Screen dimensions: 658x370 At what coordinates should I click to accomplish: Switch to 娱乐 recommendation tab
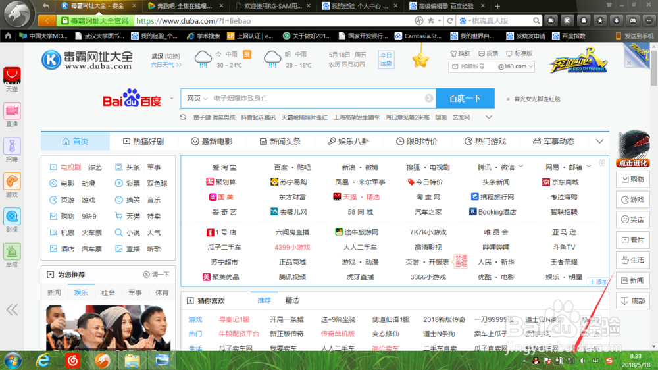(x=81, y=292)
